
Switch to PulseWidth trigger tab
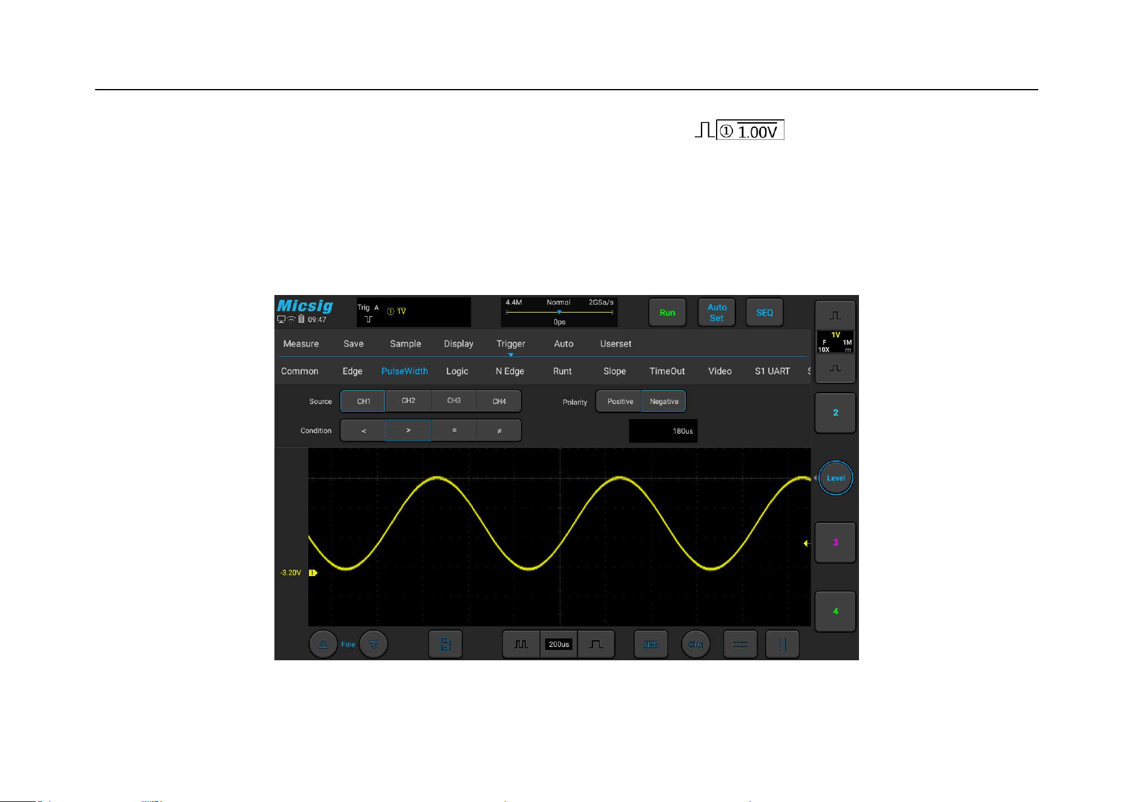coord(405,371)
